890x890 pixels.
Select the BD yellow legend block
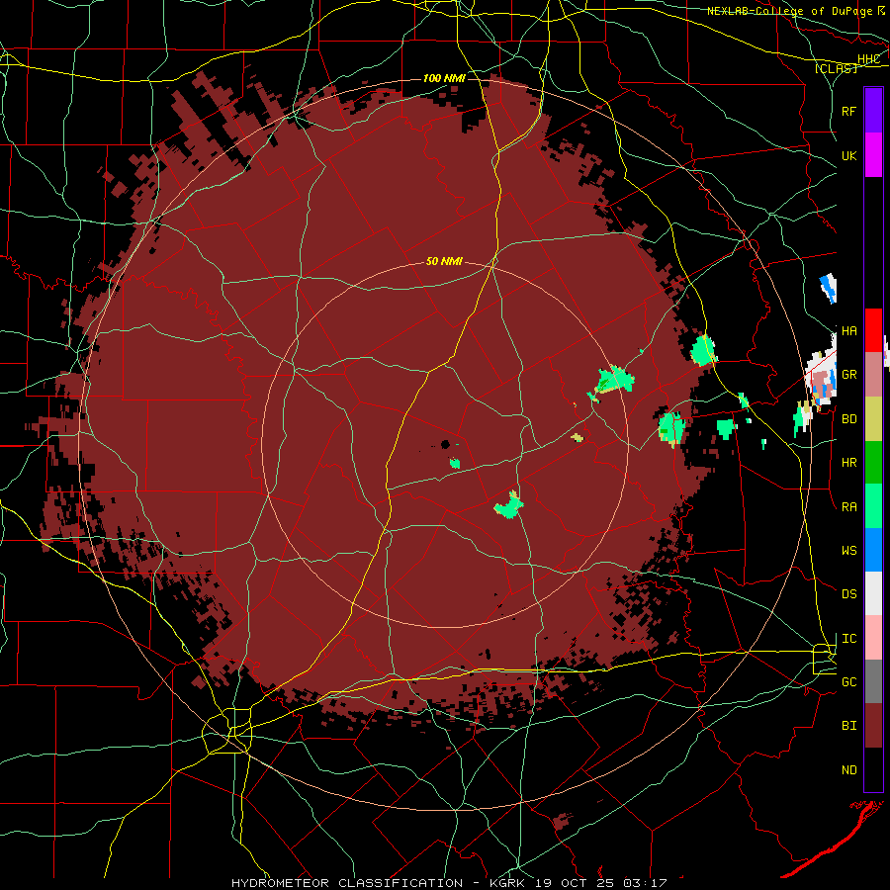(873, 419)
